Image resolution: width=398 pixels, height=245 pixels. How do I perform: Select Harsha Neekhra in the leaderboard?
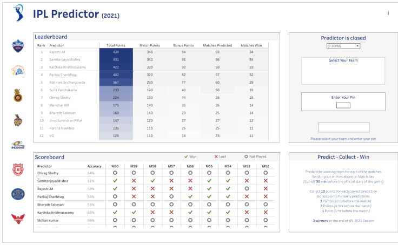point(62,128)
